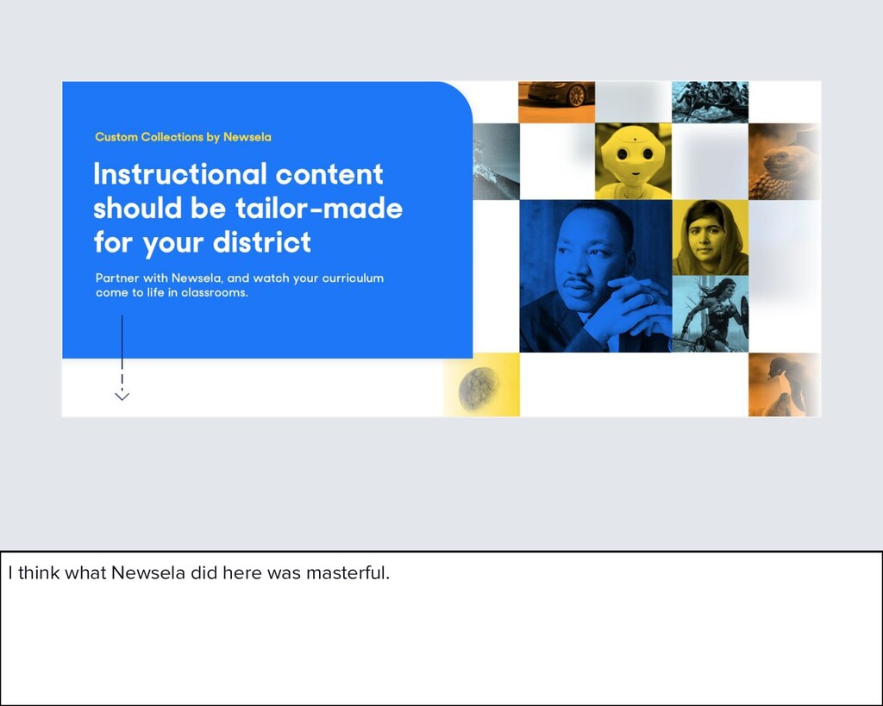Click the orange tortoise image tile
This screenshot has width=883, height=706.
784,161
